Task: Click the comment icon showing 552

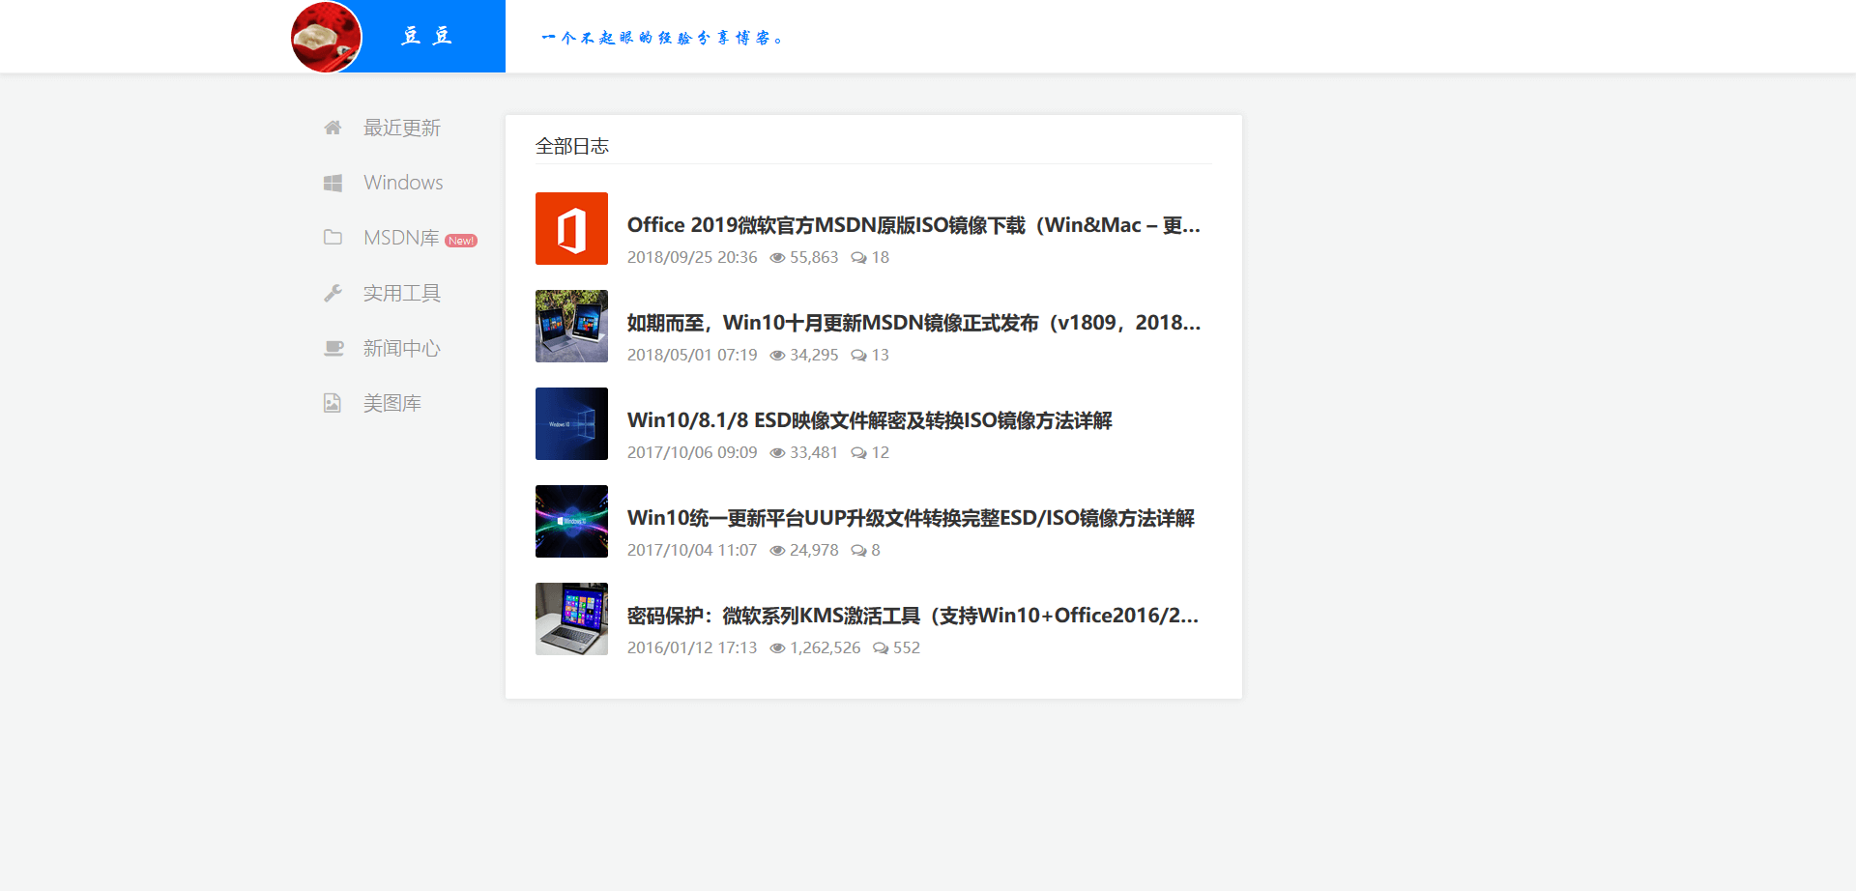Action: click(x=881, y=647)
